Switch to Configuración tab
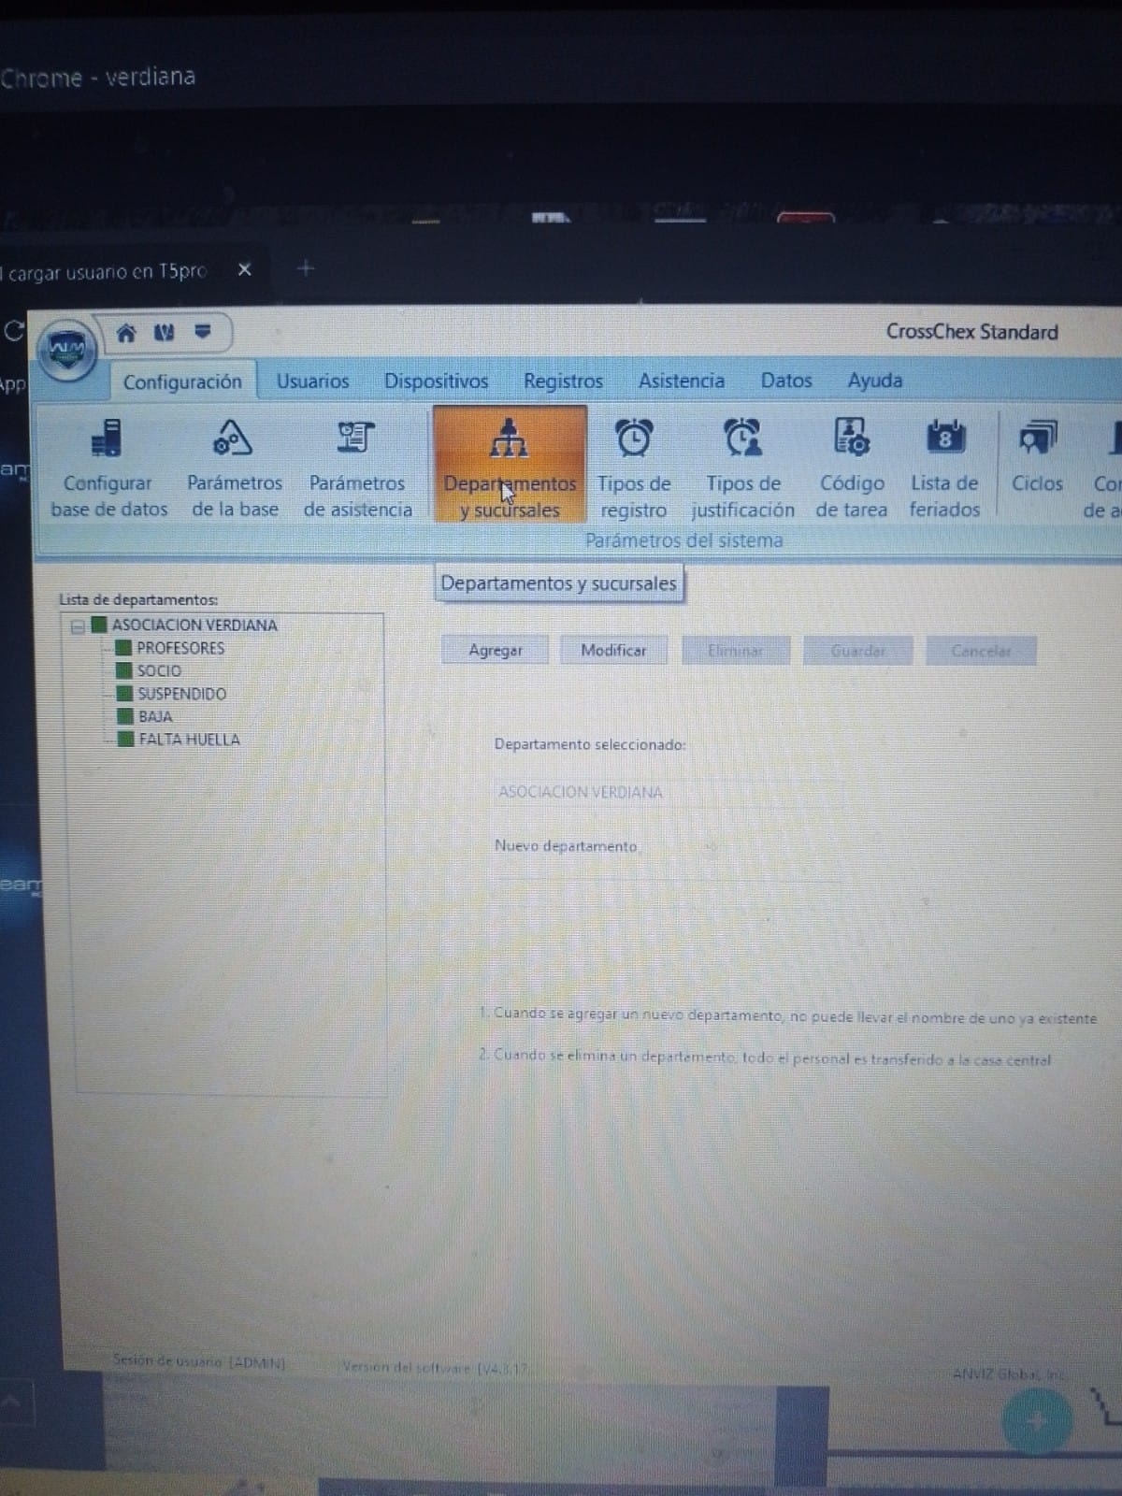The width and height of the screenshot is (1122, 1496). (x=182, y=381)
